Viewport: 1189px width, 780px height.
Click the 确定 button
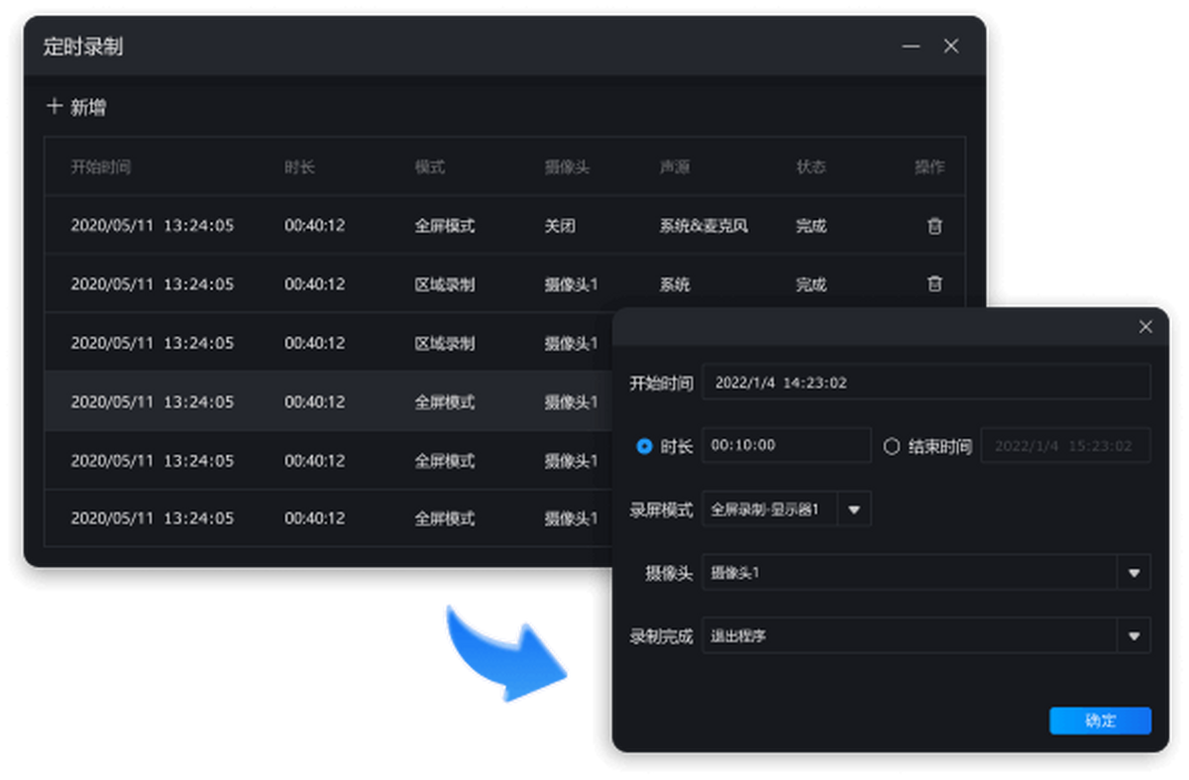pos(1100,721)
